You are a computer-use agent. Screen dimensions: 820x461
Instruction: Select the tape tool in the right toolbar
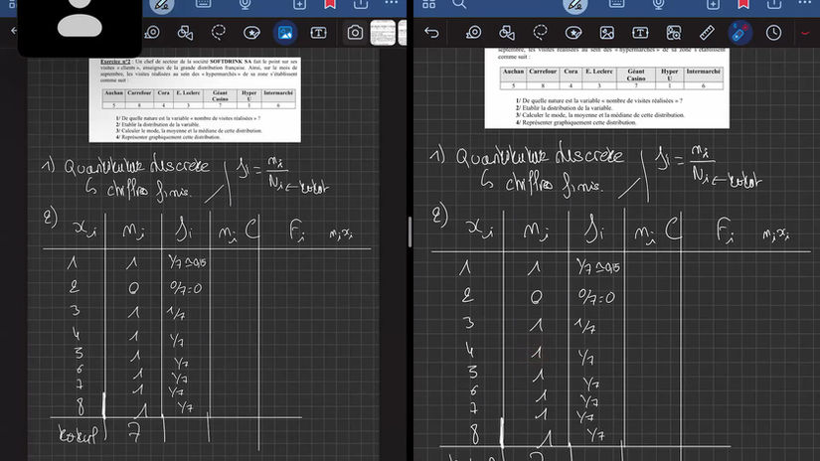point(474,33)
